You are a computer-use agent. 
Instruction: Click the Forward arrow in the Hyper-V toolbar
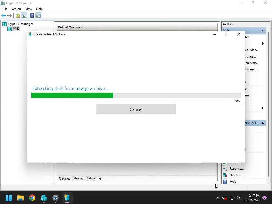point(10,16)
